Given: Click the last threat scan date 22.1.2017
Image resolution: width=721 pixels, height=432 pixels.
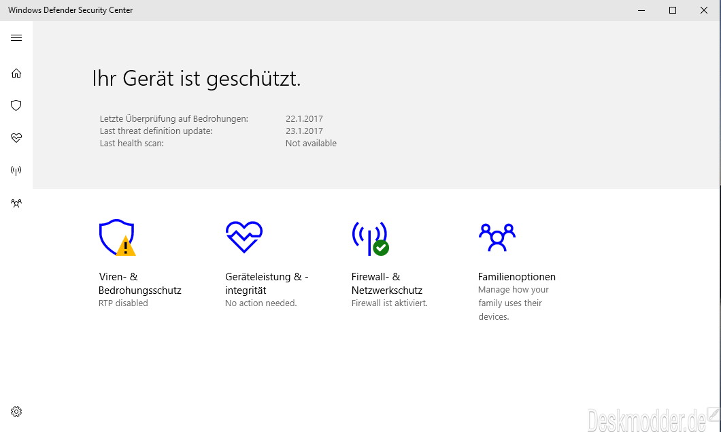Looking at the screenshot, I should tap(304, 118).
